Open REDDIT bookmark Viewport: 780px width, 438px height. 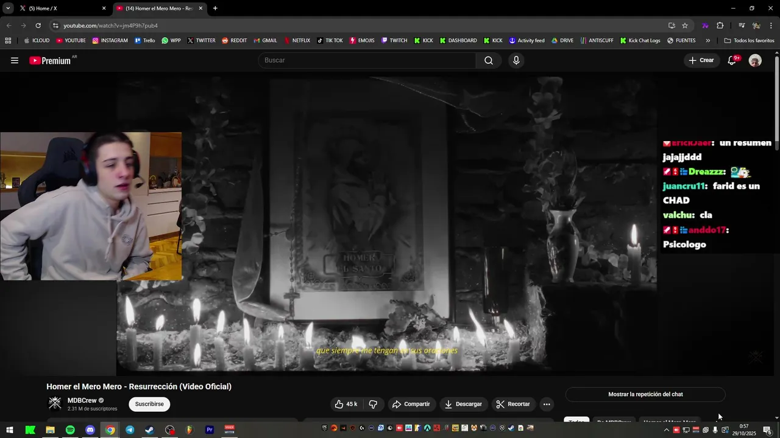click(235, 41)
